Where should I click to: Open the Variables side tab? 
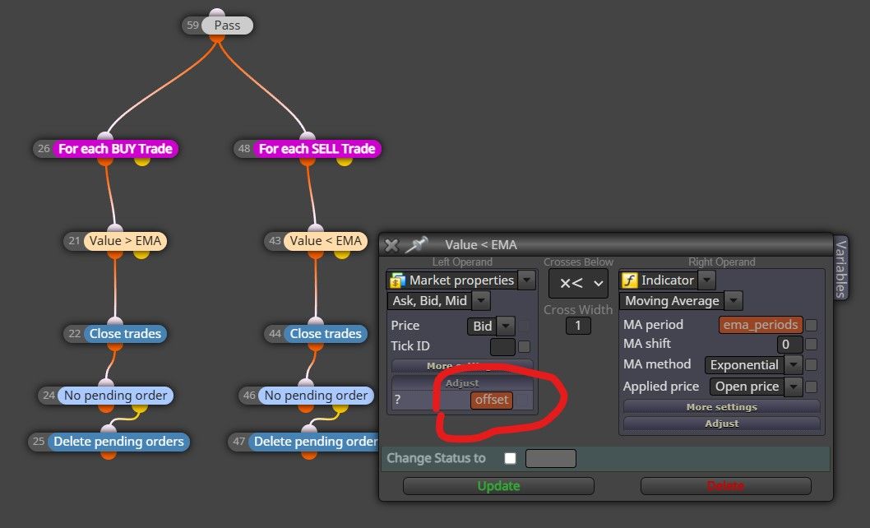(840, 268)
